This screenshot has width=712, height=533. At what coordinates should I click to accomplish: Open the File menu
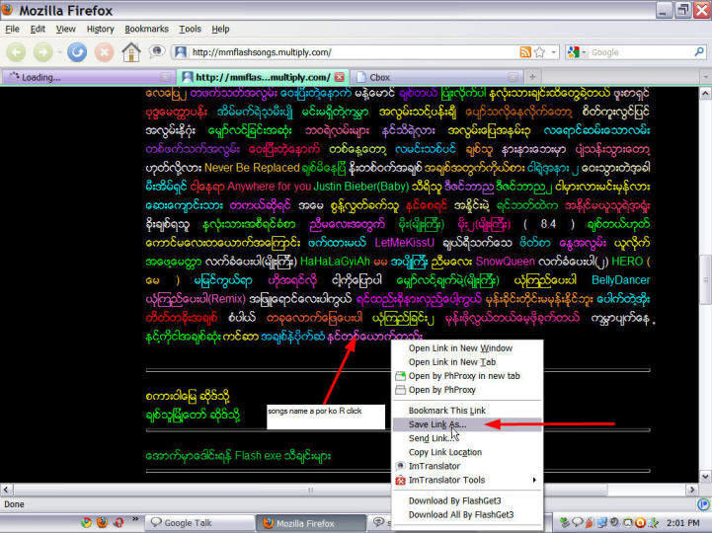(12, 29)
